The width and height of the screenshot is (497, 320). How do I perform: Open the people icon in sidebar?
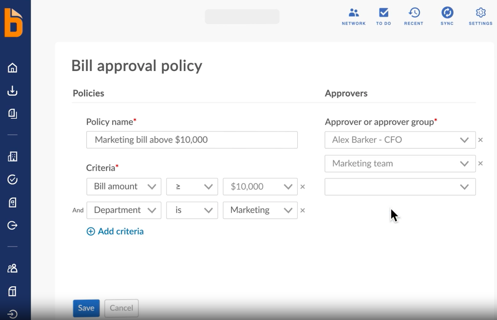12,268
